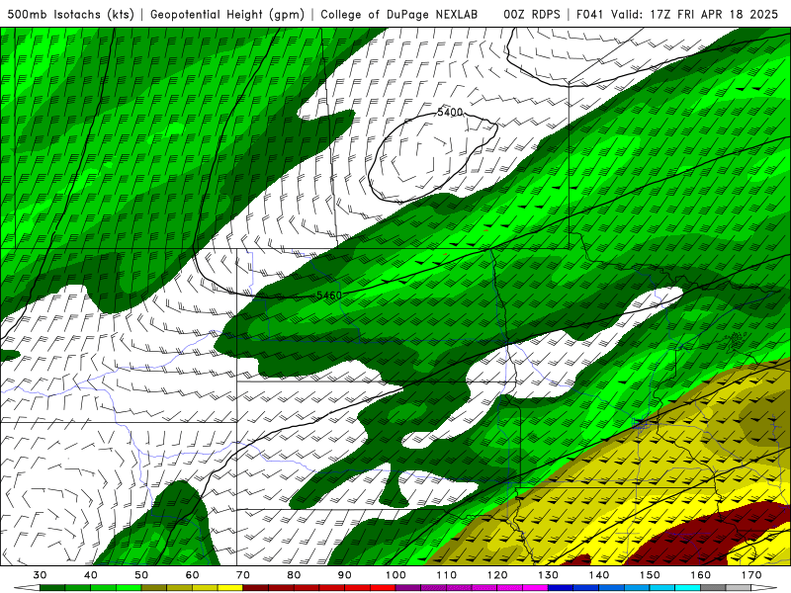The height and width of the screenshot is (593, 791).
Task: Click the 50 value on the color scale
Action: [141, 575]
